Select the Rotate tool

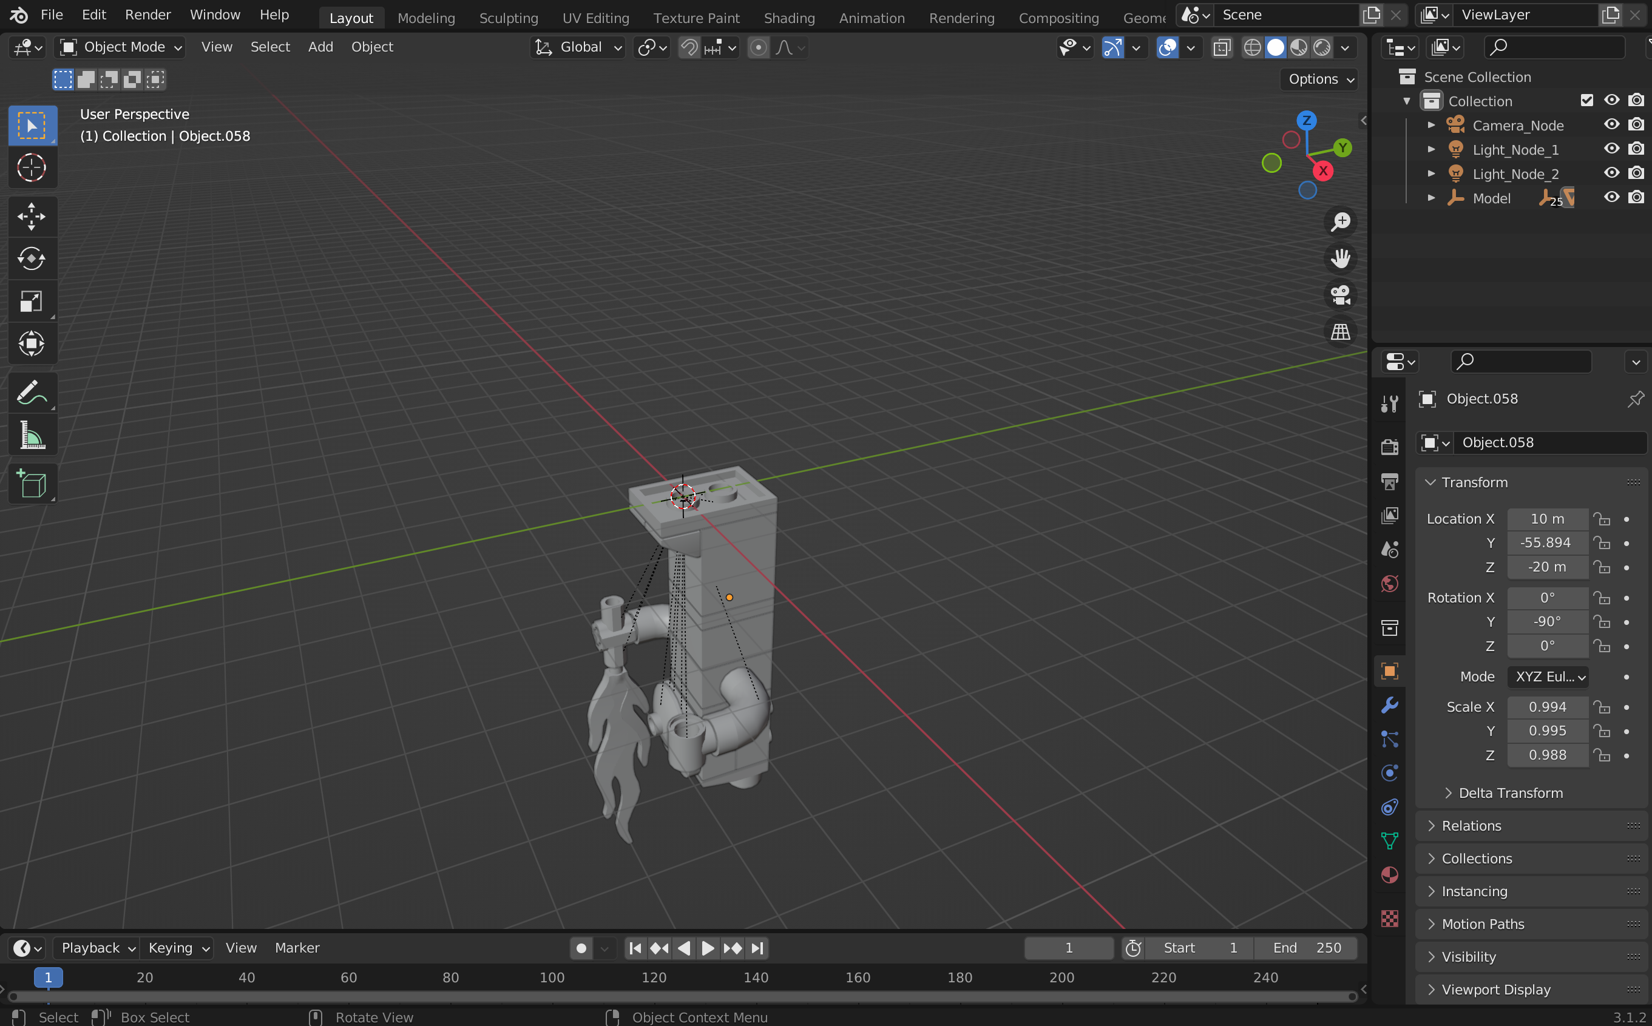coord(31,258)
